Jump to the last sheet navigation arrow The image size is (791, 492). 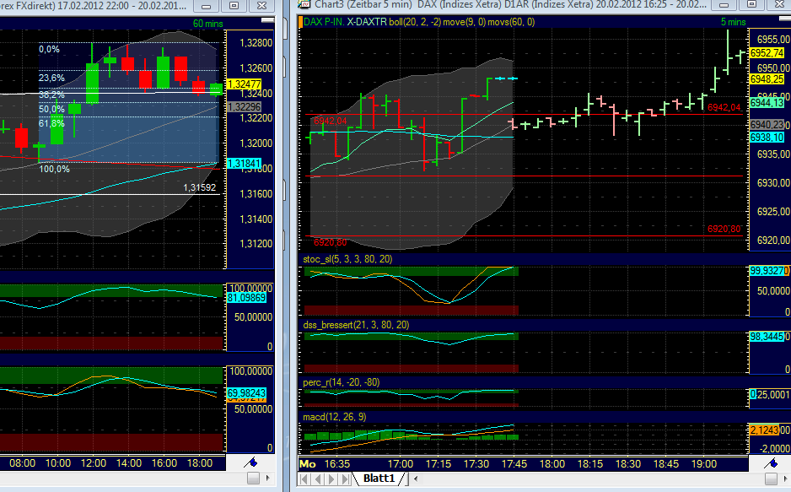344,478
